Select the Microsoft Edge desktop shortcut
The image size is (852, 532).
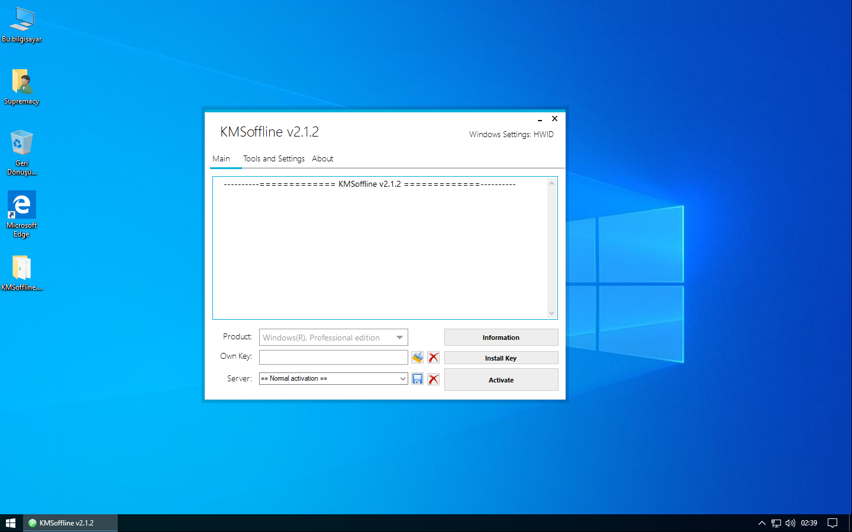coord(22,215)
